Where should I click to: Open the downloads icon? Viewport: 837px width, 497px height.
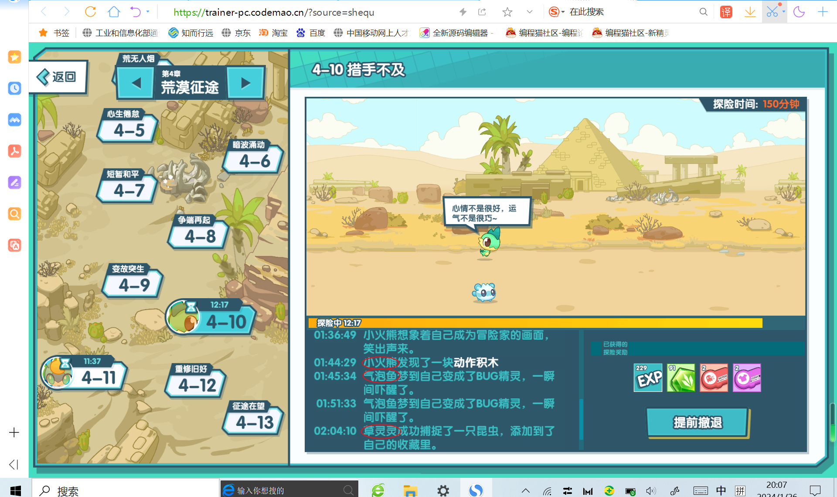pos(750,12)
